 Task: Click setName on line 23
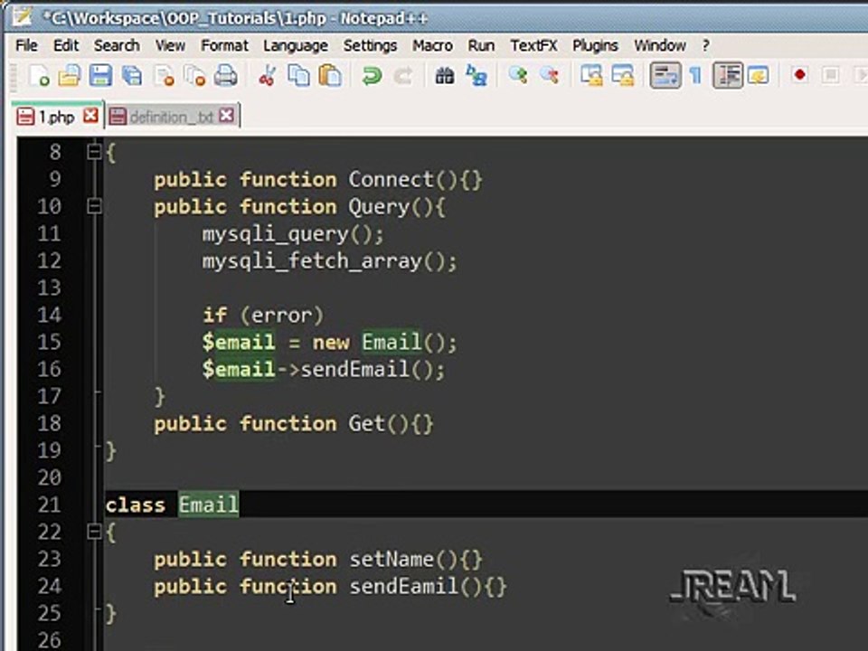point(392,559)
